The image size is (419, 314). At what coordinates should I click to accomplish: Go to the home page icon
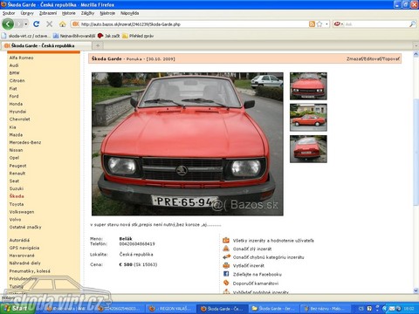[62, 24]
